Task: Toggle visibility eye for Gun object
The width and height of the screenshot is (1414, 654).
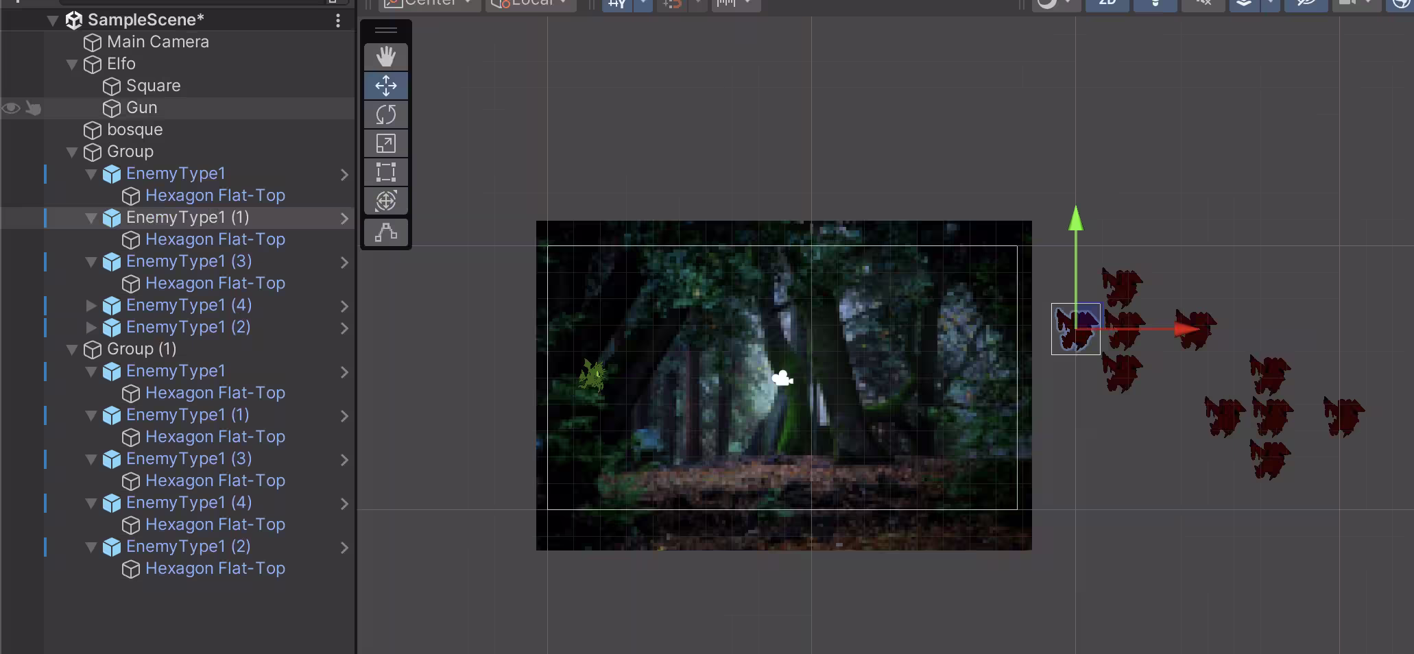Action: [x=11, y=108]
